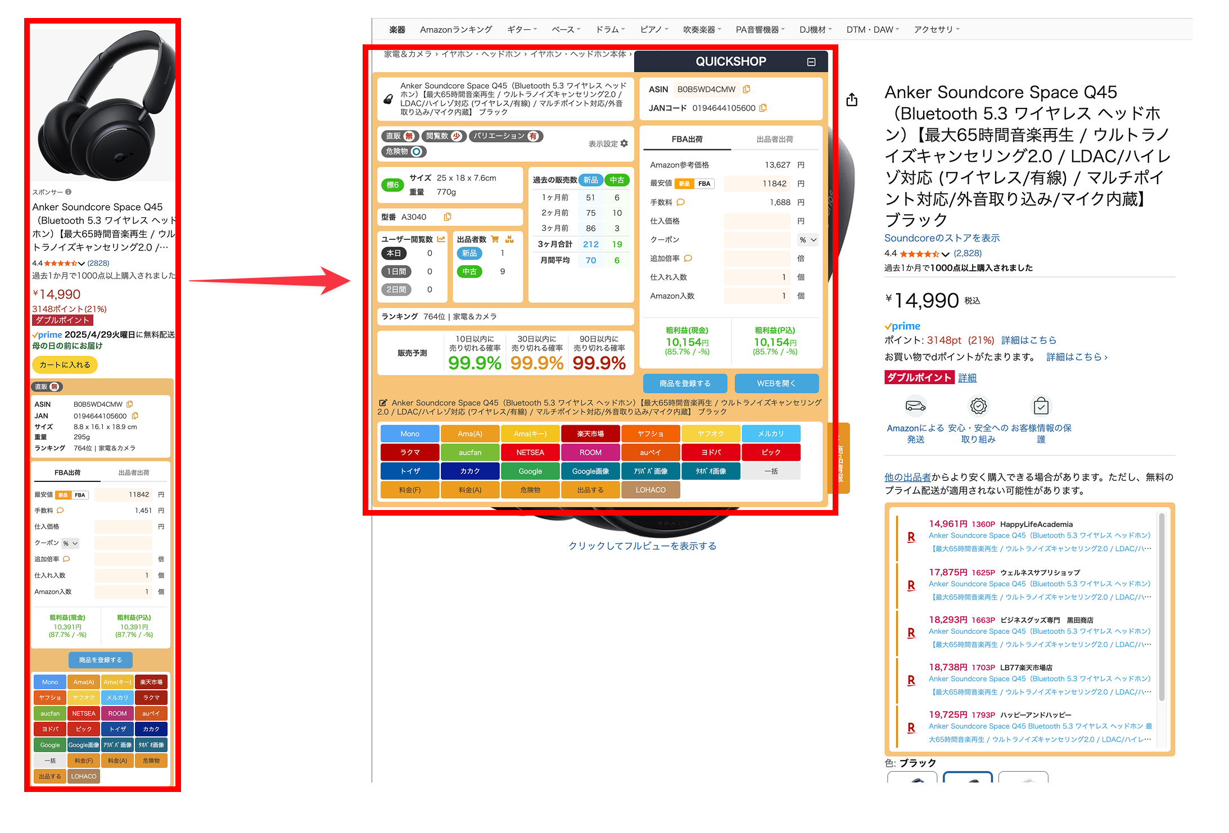
Task: Open 楽器 in top navigation
Action: 397,29
